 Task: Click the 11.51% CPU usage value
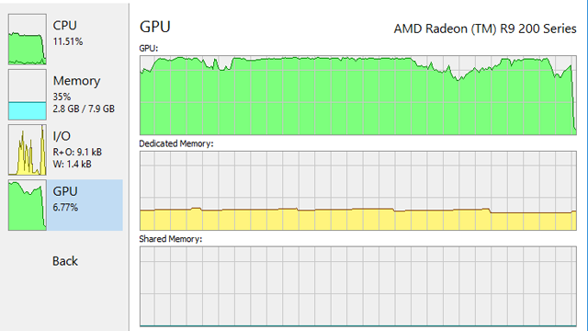(x=67, y=41)
